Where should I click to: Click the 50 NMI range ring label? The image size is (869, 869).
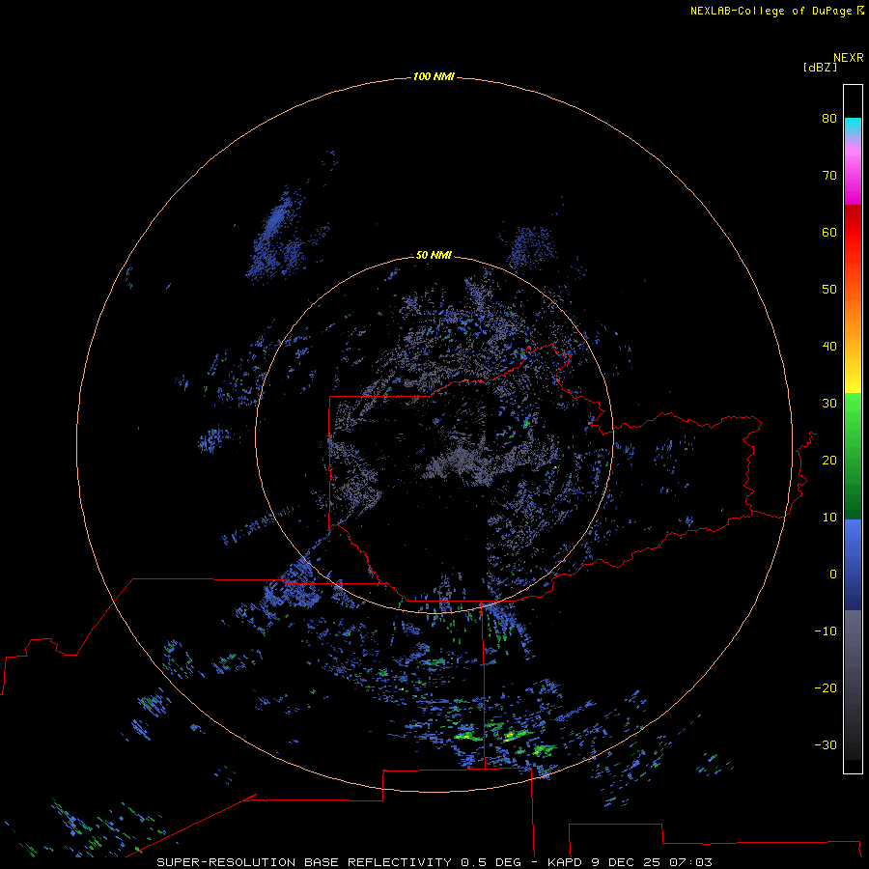pyautogui.click(x=434, y=255)
